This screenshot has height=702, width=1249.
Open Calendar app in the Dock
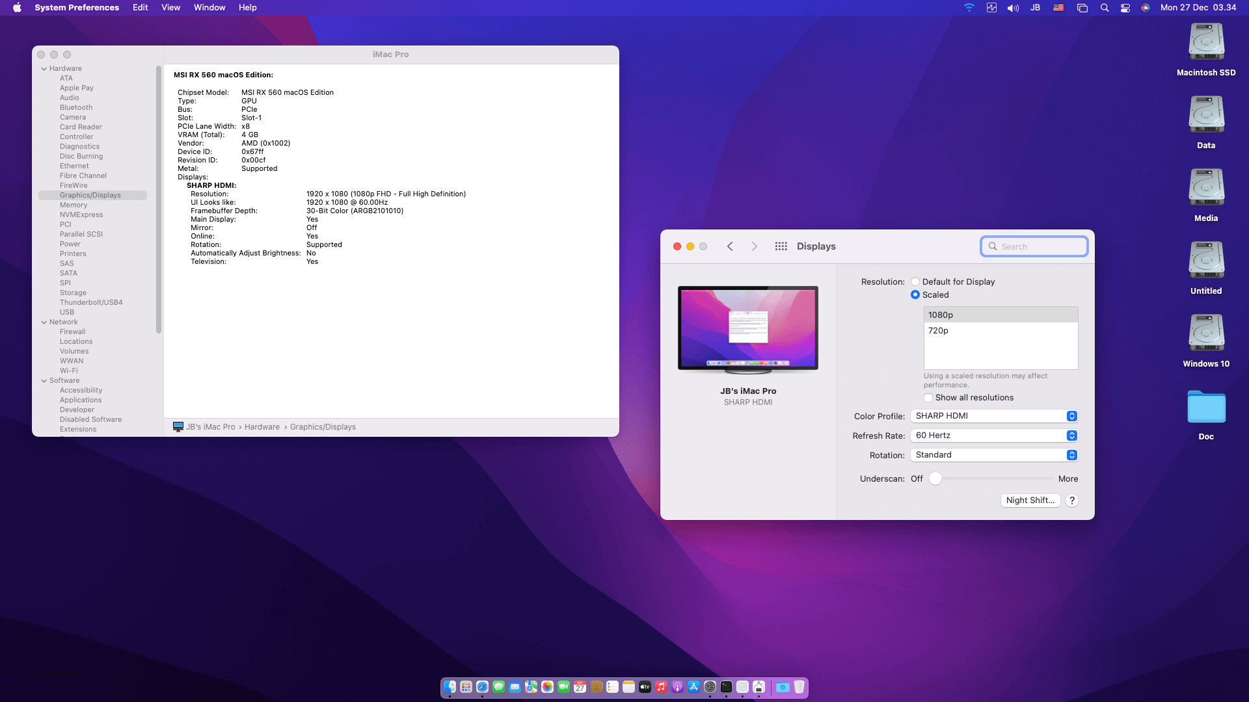(x=580, y=687)
